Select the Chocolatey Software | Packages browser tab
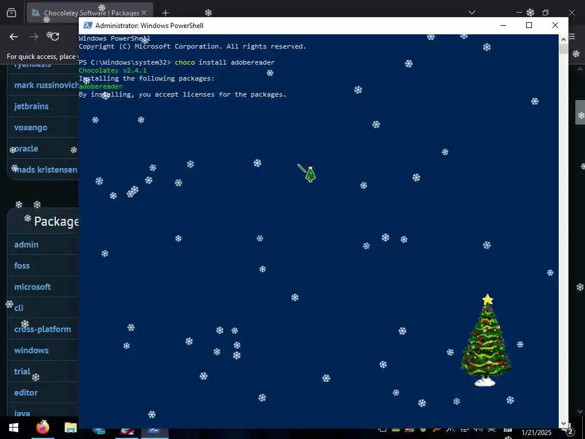The height and width of the screenshot is (439, 585). [90, 13]
